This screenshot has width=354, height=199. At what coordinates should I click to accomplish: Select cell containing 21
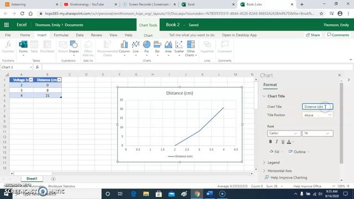pyautogui.click(x=48, y=96)
